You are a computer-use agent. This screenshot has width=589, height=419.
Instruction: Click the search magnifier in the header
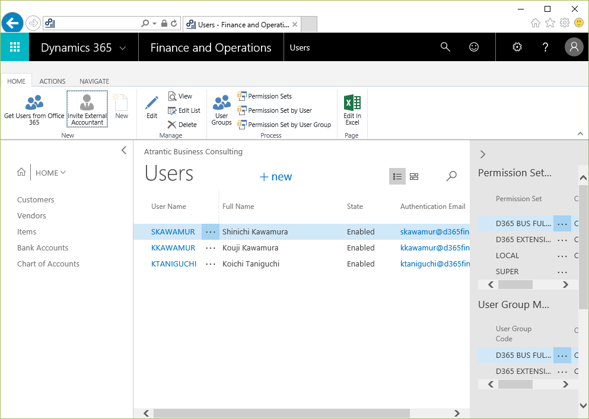click(x=445, y=47)
